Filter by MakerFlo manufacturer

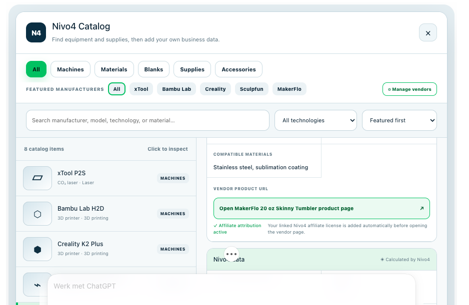(289, 89)
